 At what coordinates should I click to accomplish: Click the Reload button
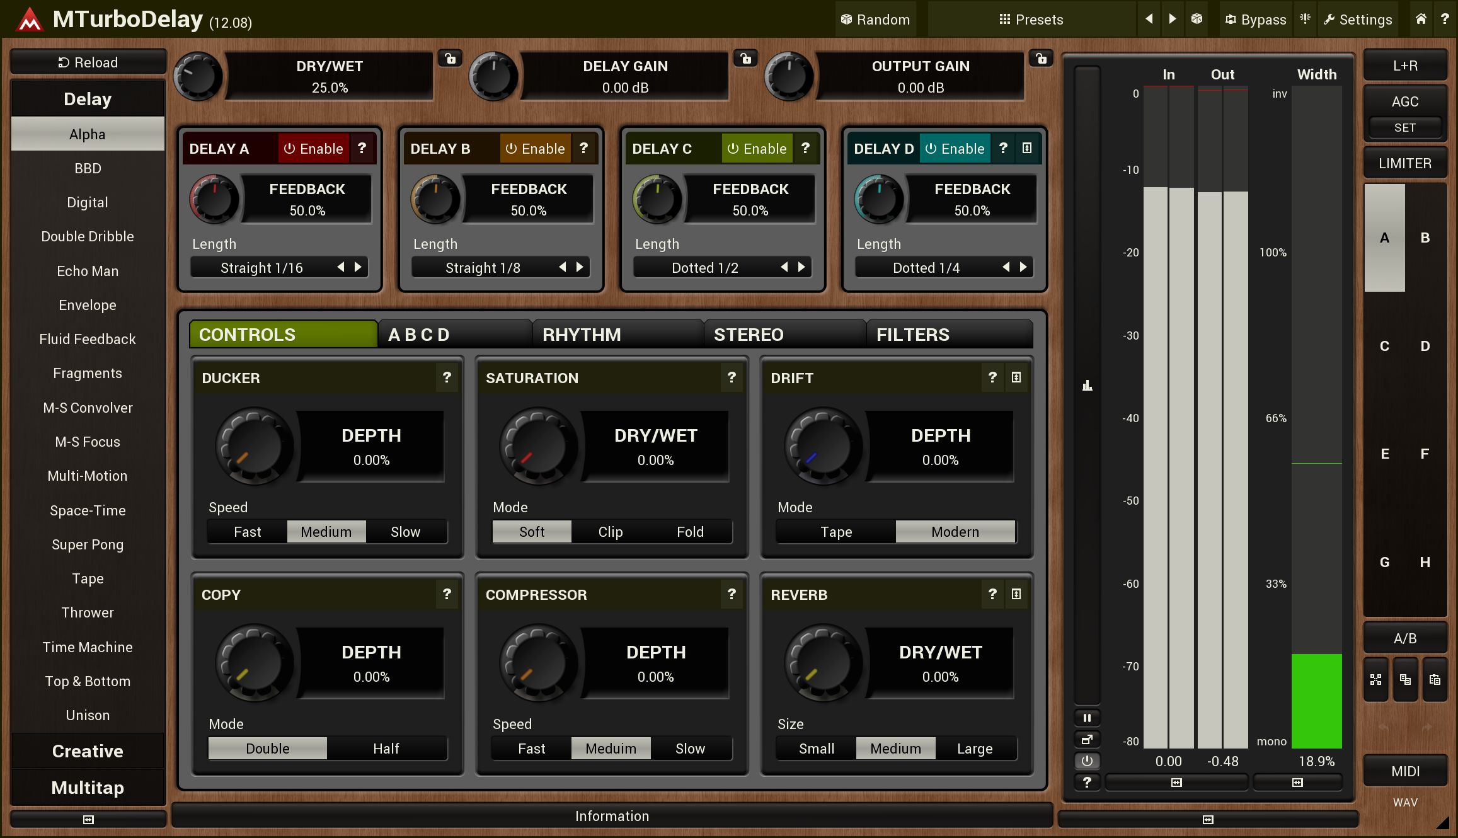pos(88,62)
